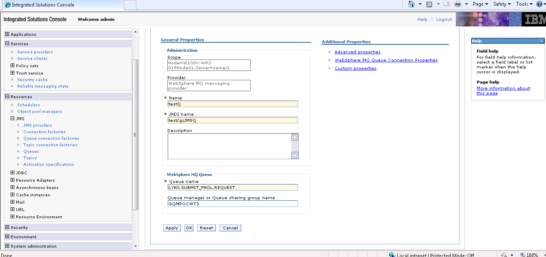
Task: Expand the Security section
Action: 7,227
